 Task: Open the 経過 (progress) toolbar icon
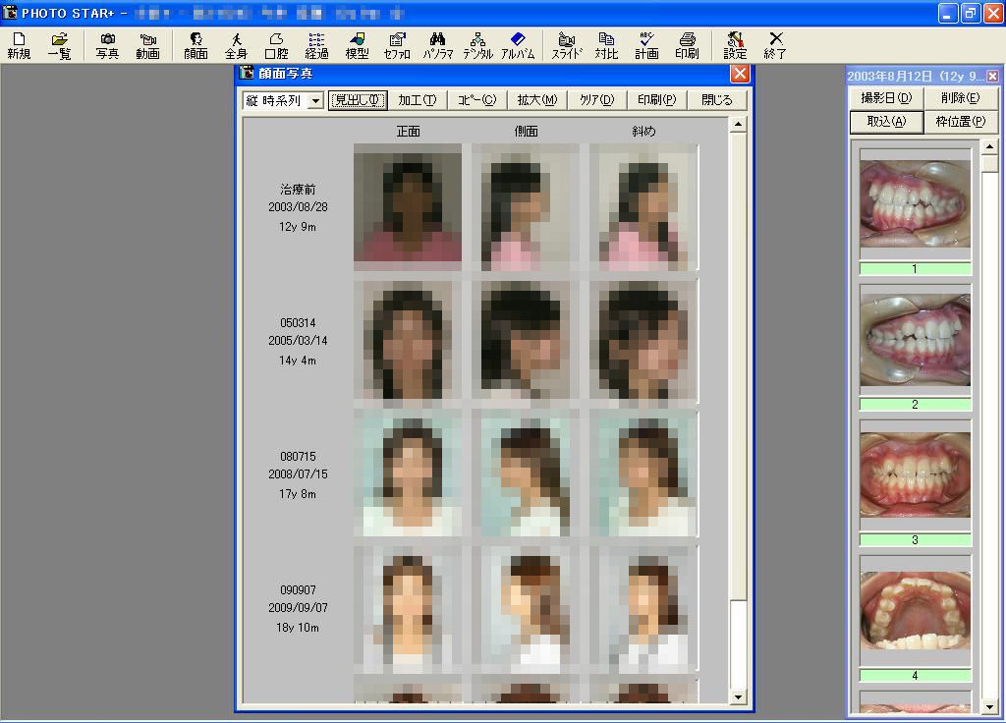316,46
